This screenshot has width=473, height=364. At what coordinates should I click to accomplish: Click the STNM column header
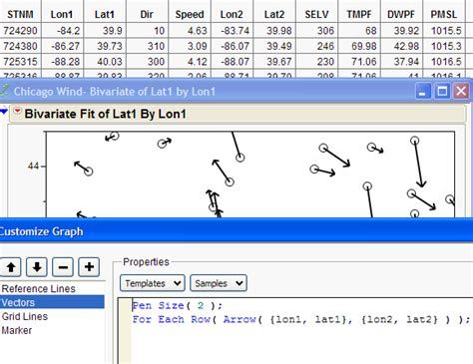20,14
